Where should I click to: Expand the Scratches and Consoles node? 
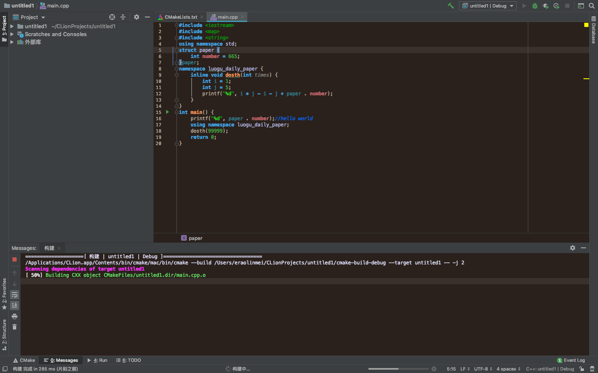point(12,34)
